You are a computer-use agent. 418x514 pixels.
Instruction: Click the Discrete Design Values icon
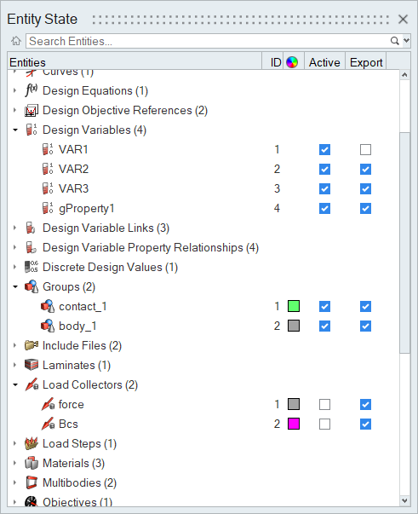(x=31, y=267)
